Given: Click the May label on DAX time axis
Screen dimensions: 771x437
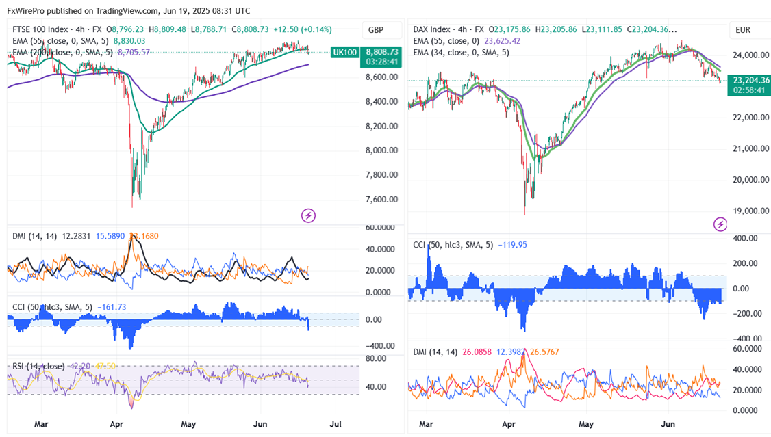Looking at the screenshot, I should [585, 424].
